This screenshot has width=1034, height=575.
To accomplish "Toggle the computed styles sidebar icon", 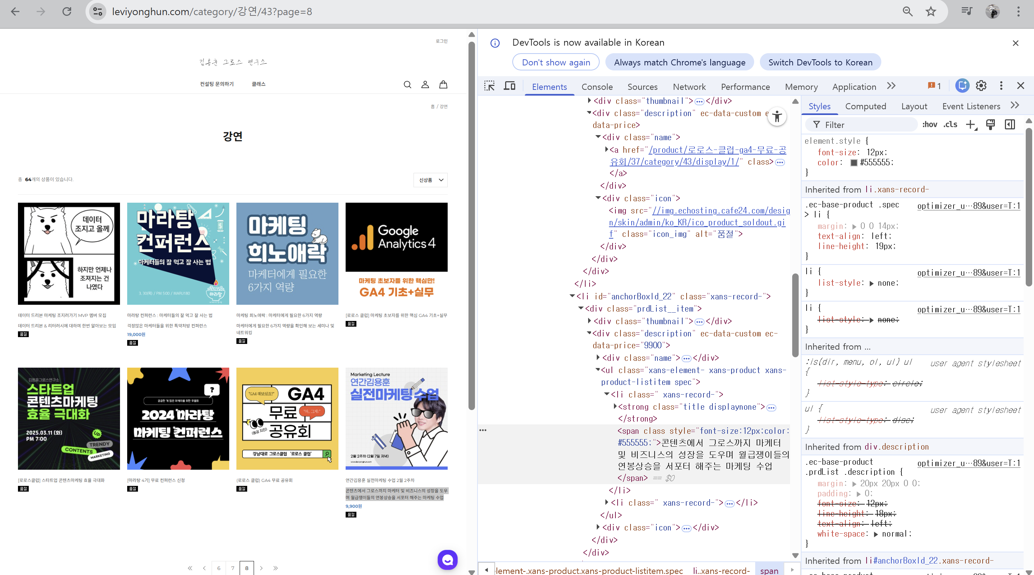I will click(x=1010, y=125).
